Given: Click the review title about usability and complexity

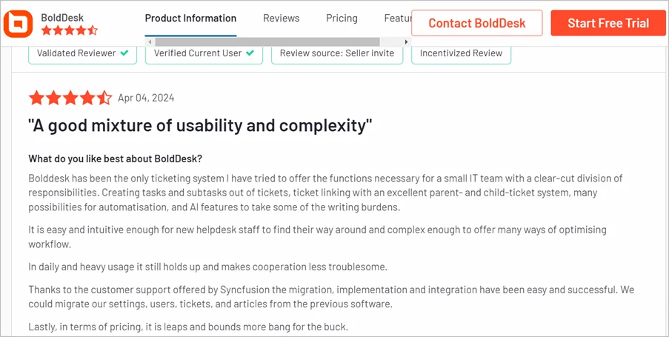Looking at the screenshot, I should [200, 126].
